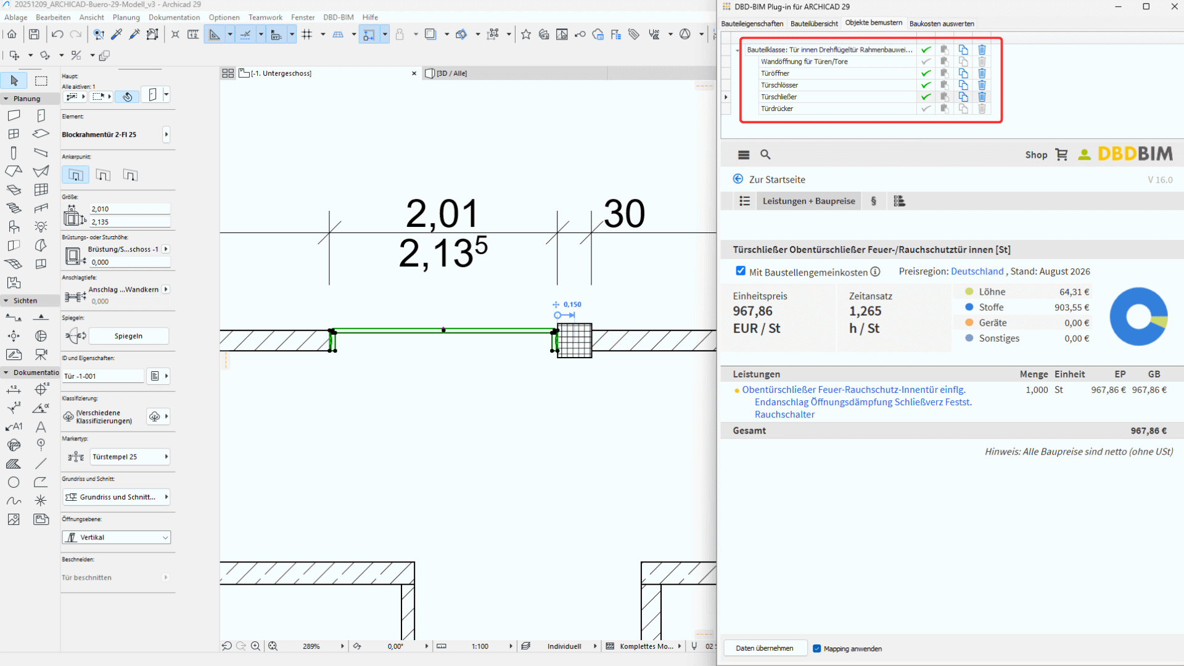Select the Arrow selection tool

point(14,81)
